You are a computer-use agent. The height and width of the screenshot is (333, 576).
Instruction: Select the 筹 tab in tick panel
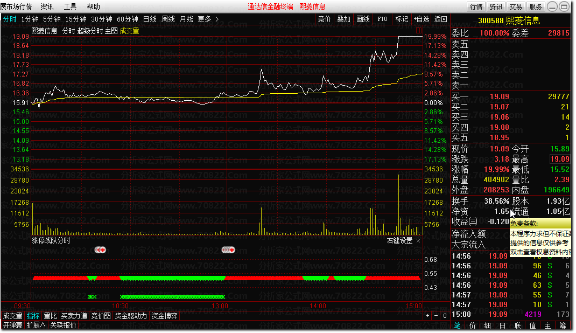[x=563, y=325]
